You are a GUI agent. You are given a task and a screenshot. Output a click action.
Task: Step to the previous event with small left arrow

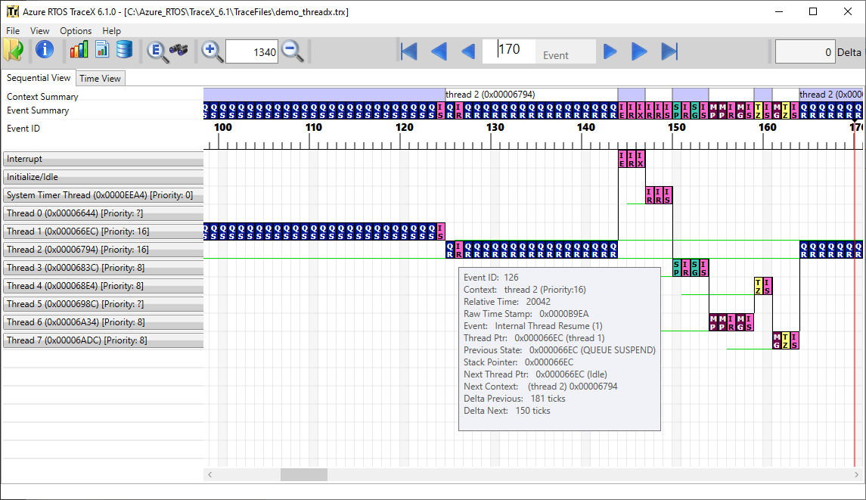click(x=468, y=51)
